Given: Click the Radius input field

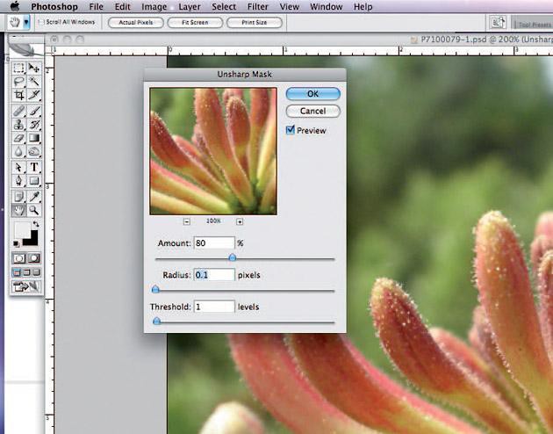Looking at the screenshot, I should coord(214,275).
